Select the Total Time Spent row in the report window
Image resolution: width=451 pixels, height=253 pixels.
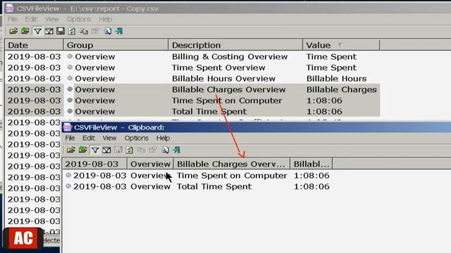[192, 111]
